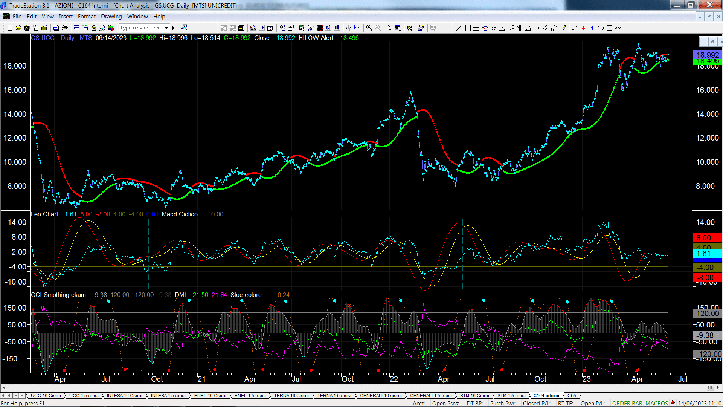Image resolution: width=723 pixels, height=407 pixels.
Task: Open the symbol entry dropdown arrow
Action: point(166,28)
